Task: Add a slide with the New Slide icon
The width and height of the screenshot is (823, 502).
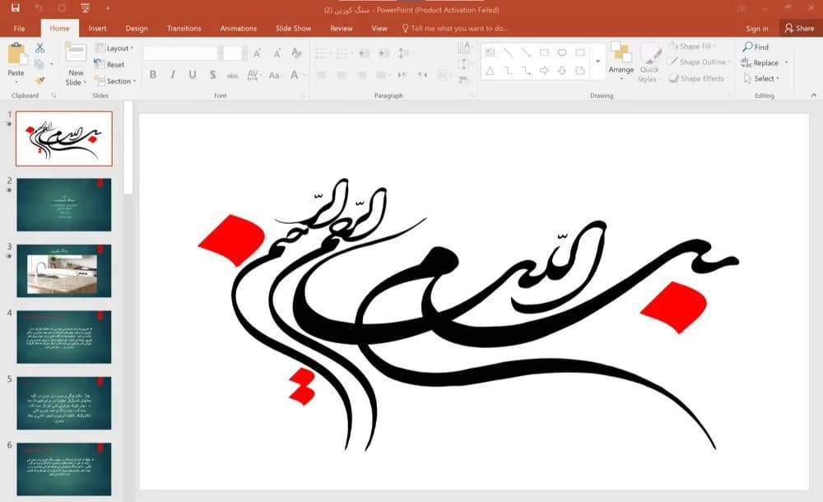Action: 76,53
